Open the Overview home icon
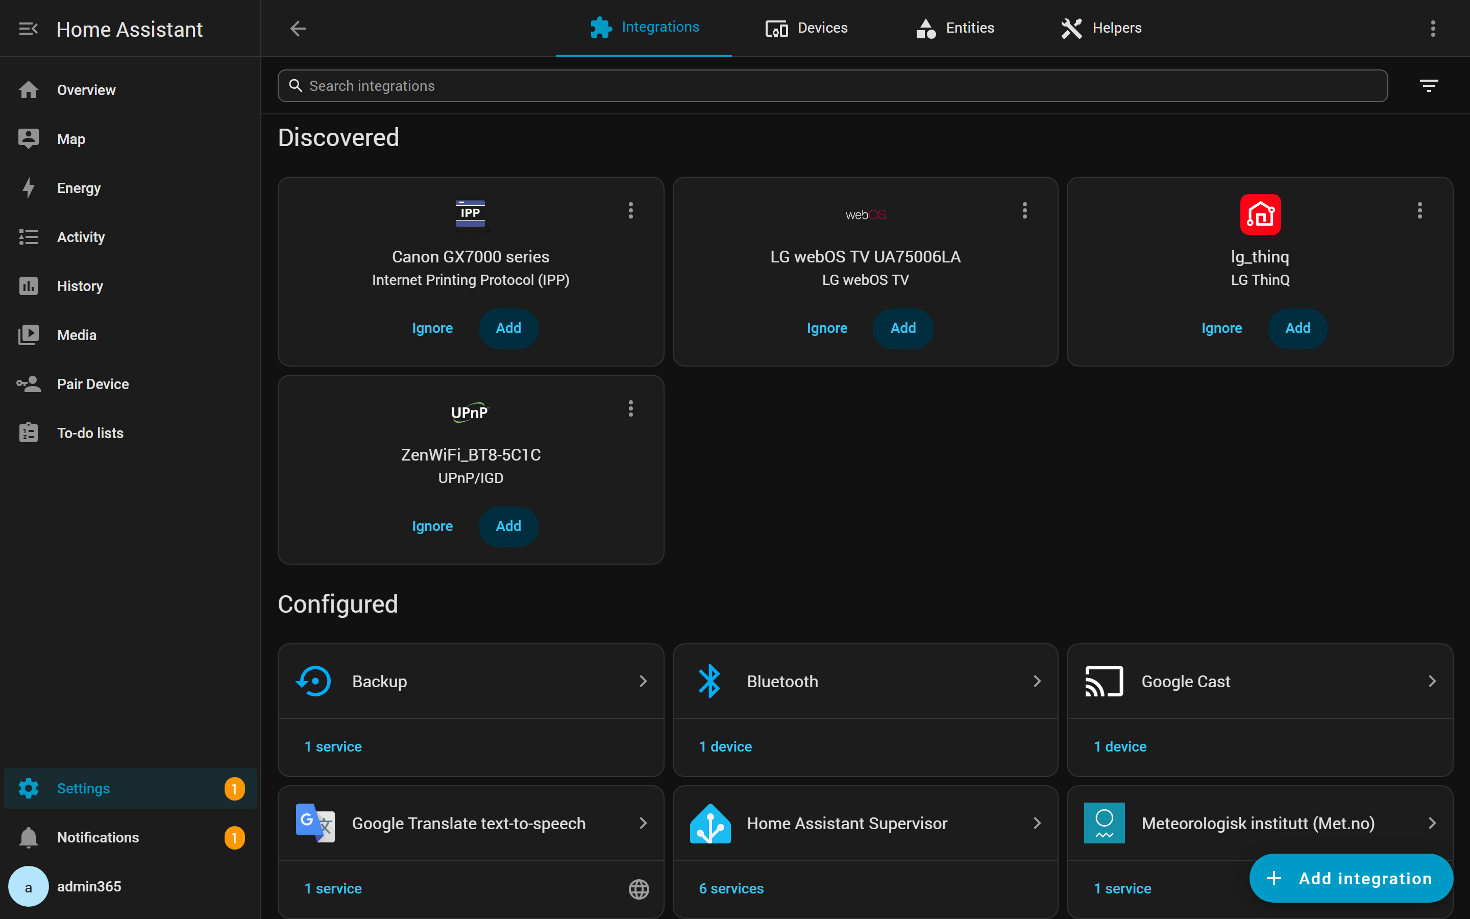The image size is (1470, 919). pos(29,90)
